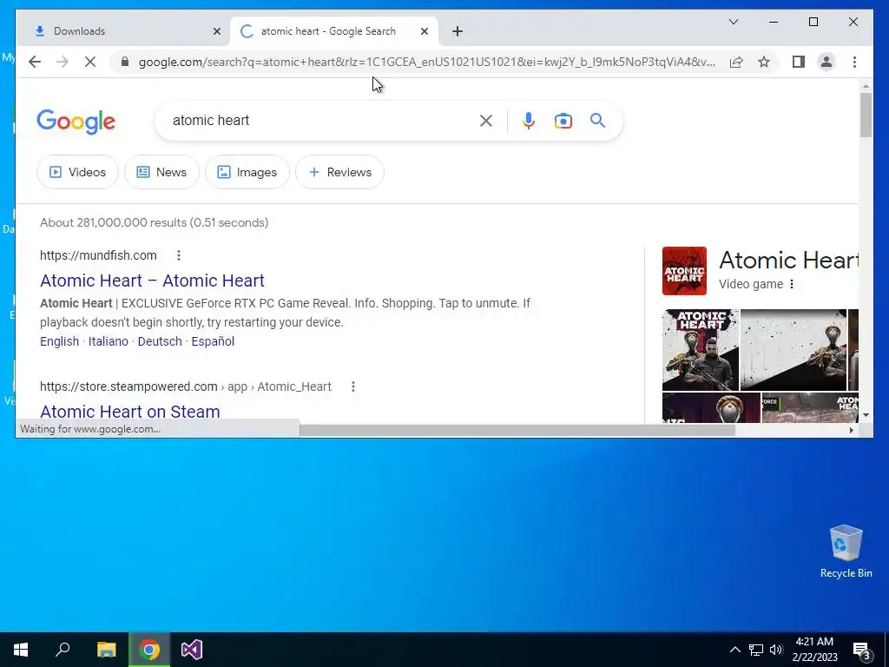Click the address bar URL
The image size is (889, 667).
coord(427,62)
